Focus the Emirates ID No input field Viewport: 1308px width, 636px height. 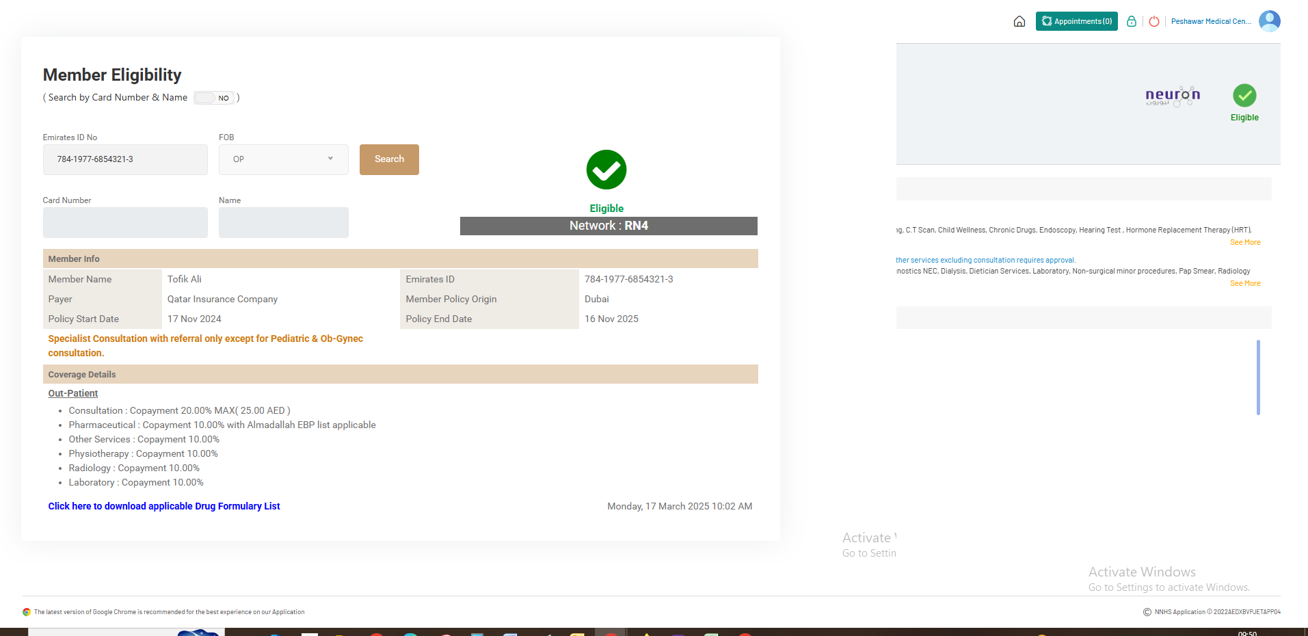tap(125, 159)
